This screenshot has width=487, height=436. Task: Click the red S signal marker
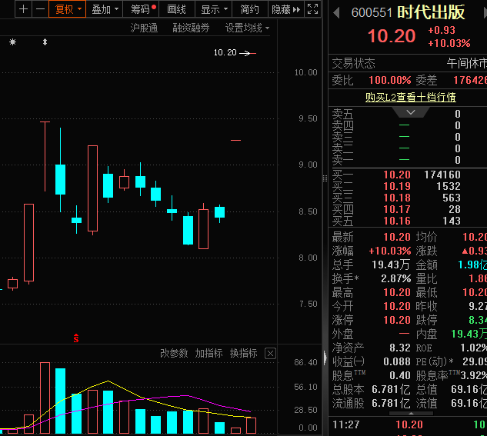pos(76,338)
